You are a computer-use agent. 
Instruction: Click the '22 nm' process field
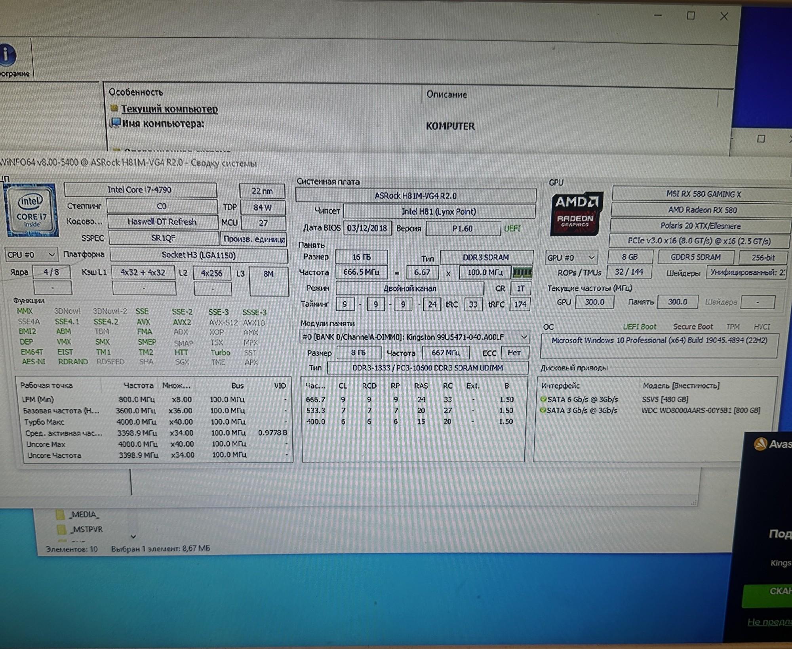tap(262, 191)
